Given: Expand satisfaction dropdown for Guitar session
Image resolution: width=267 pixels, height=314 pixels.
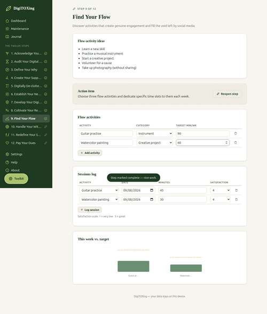Looking at the screenshot, I should (221, 190).
